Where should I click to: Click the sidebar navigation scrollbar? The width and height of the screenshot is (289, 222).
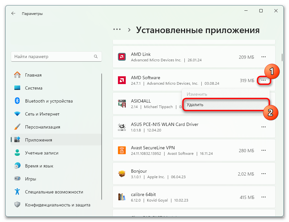102,136
